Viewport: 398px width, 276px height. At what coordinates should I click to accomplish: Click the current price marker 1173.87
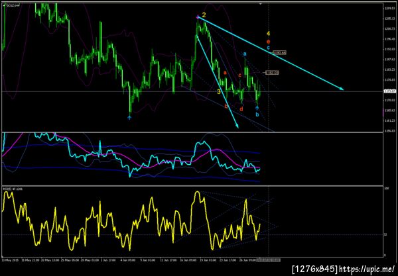389,91
